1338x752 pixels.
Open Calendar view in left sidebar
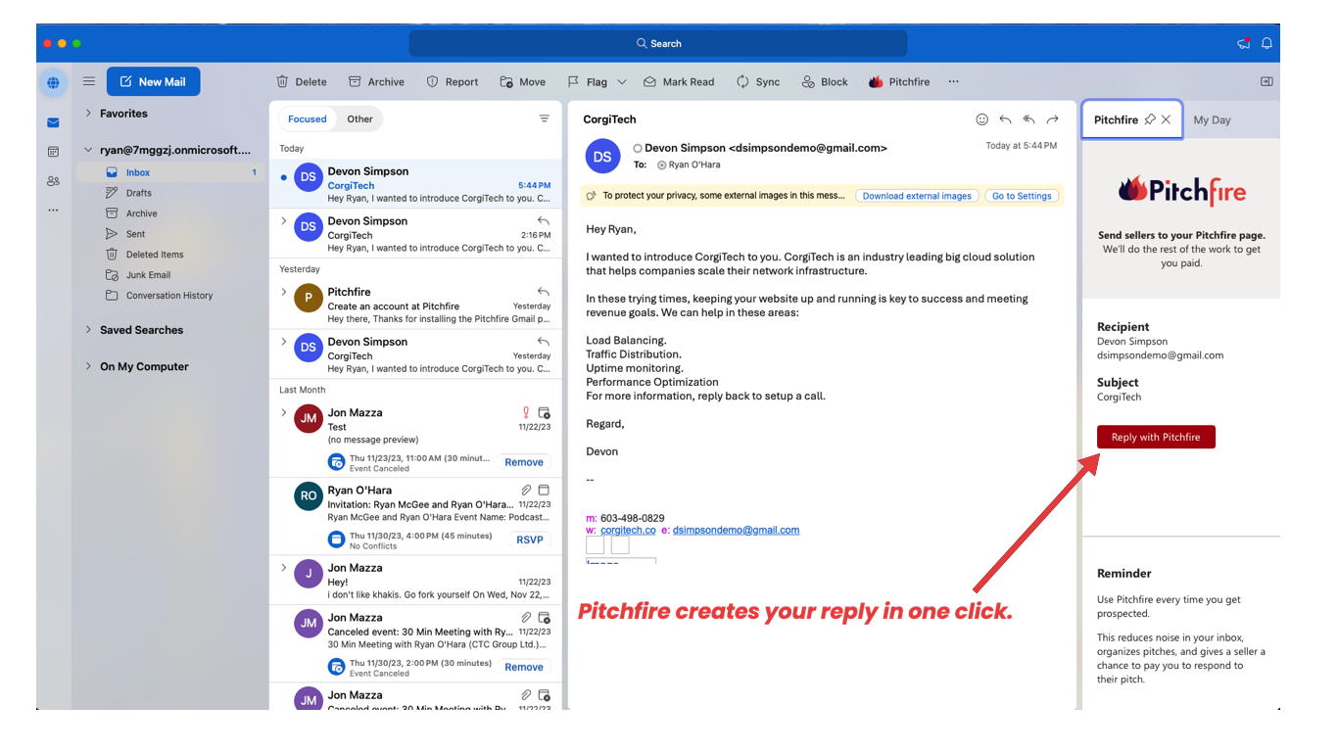pos(53,152)
